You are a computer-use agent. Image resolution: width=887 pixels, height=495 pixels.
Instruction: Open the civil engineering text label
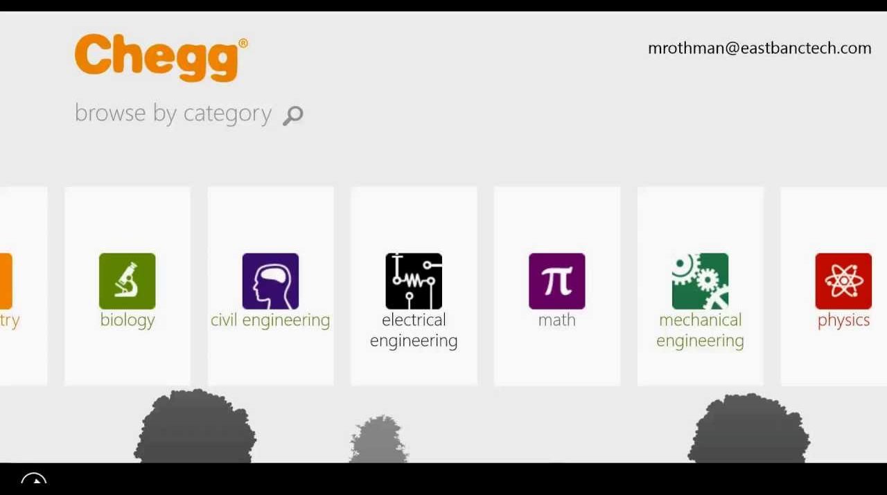click(x=270, y=321)
